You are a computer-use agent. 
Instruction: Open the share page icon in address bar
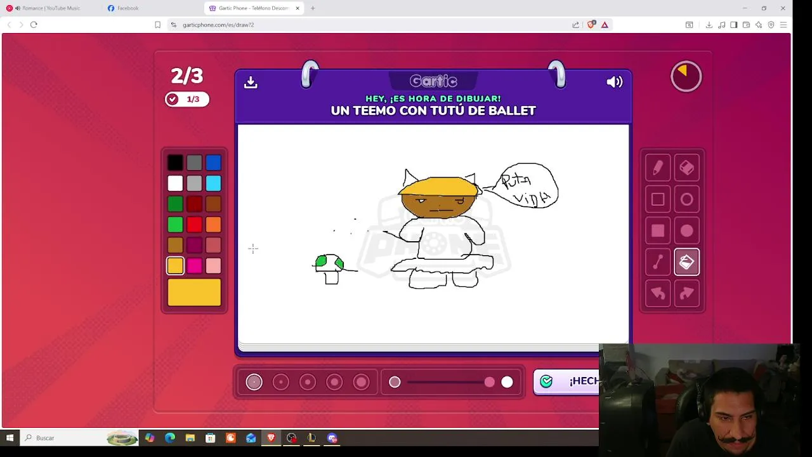pyautogui.click(x=576, y=25)
